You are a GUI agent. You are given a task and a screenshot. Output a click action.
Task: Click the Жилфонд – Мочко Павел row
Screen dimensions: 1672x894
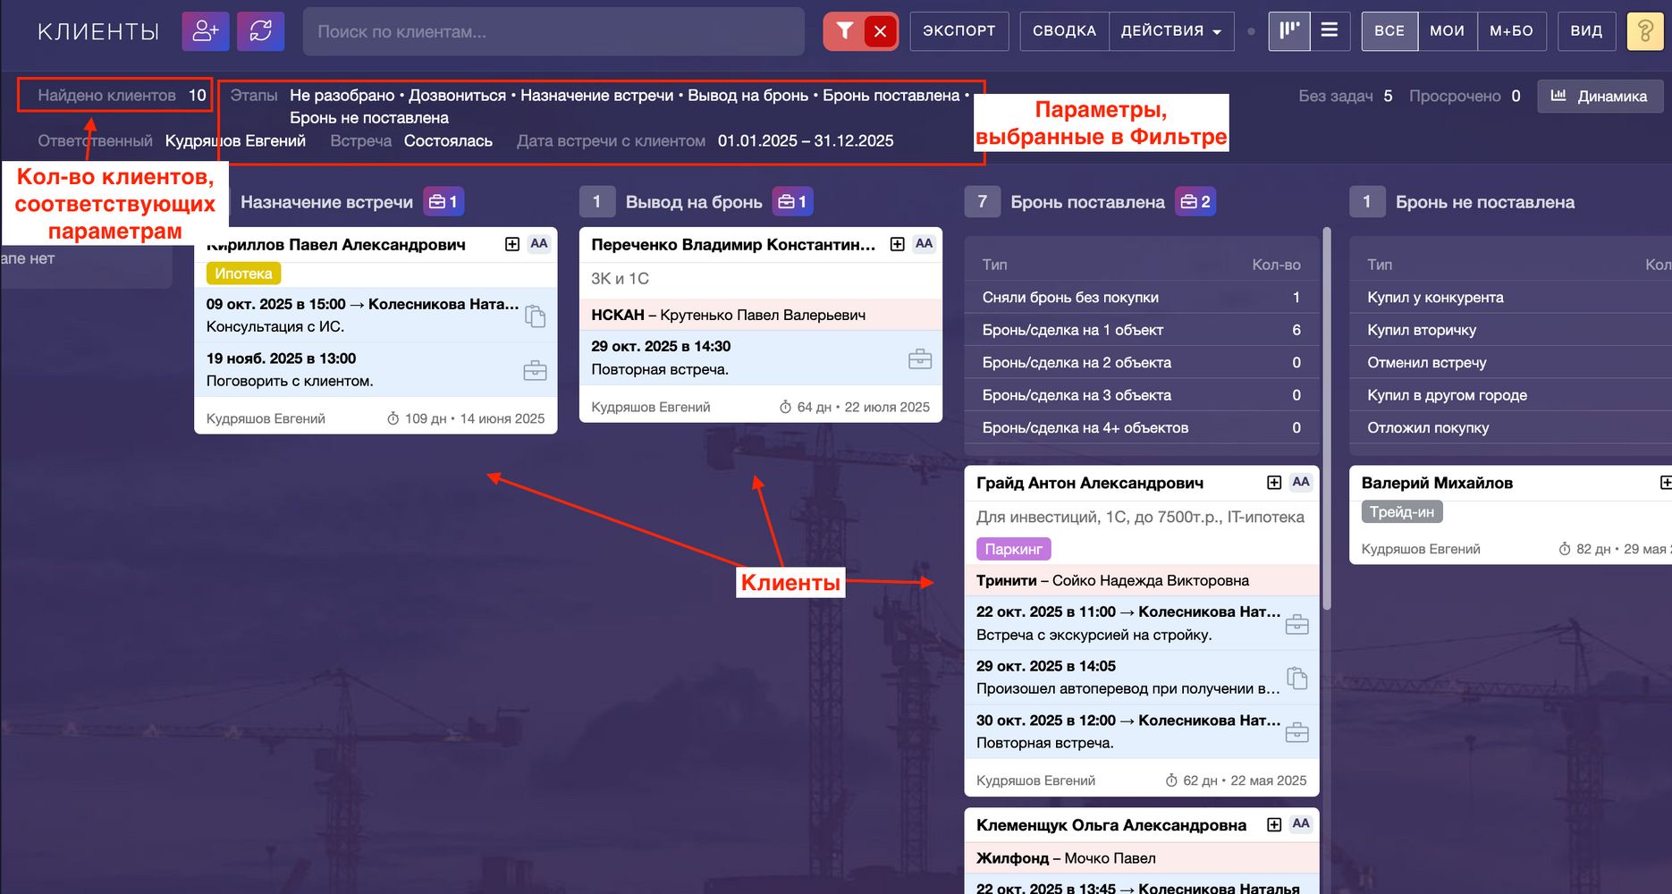[1141, 858]
